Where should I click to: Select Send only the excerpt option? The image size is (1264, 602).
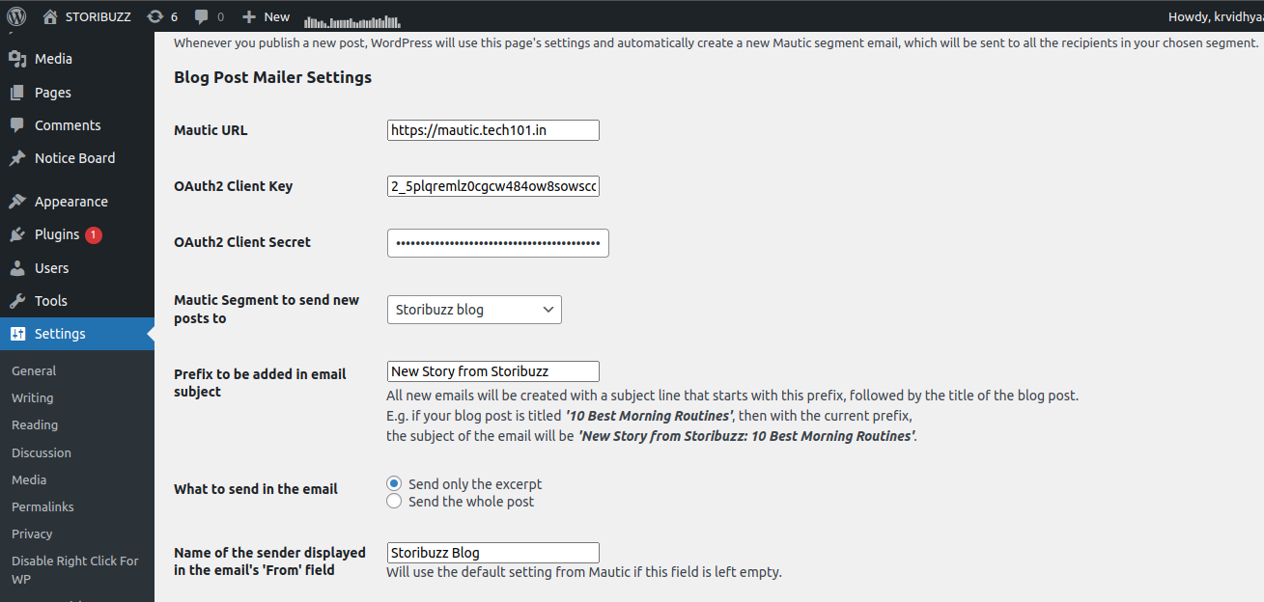(x=394, y=483)
